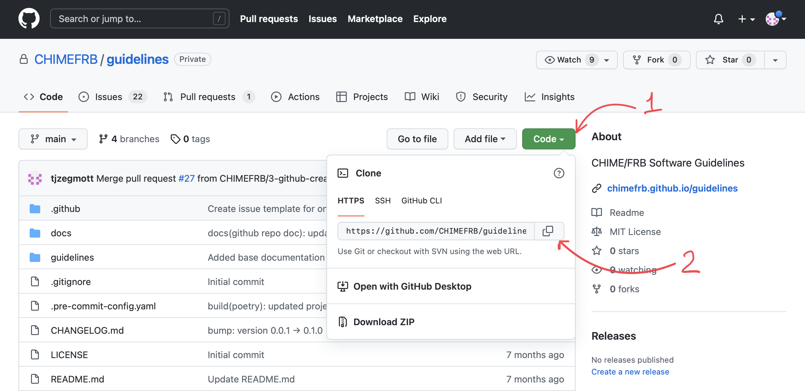Expand the star lists dropdown arrow
805x391 pixels.
(775, 60)
